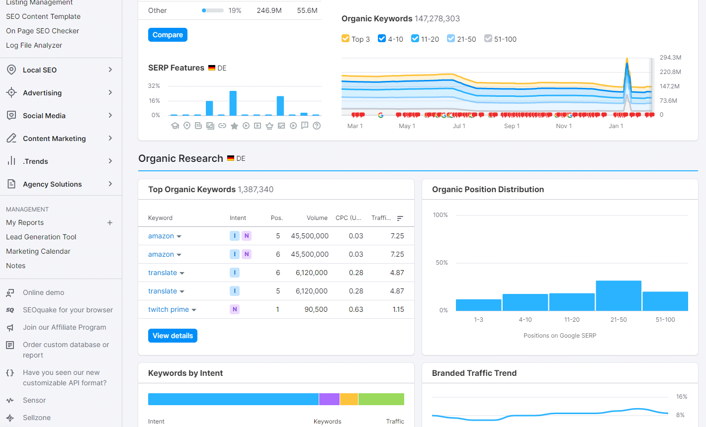Viewport: 706px width, 427px height.
Task: Toggle the 51-100 positions checkbox
Action: pos(488,39)
